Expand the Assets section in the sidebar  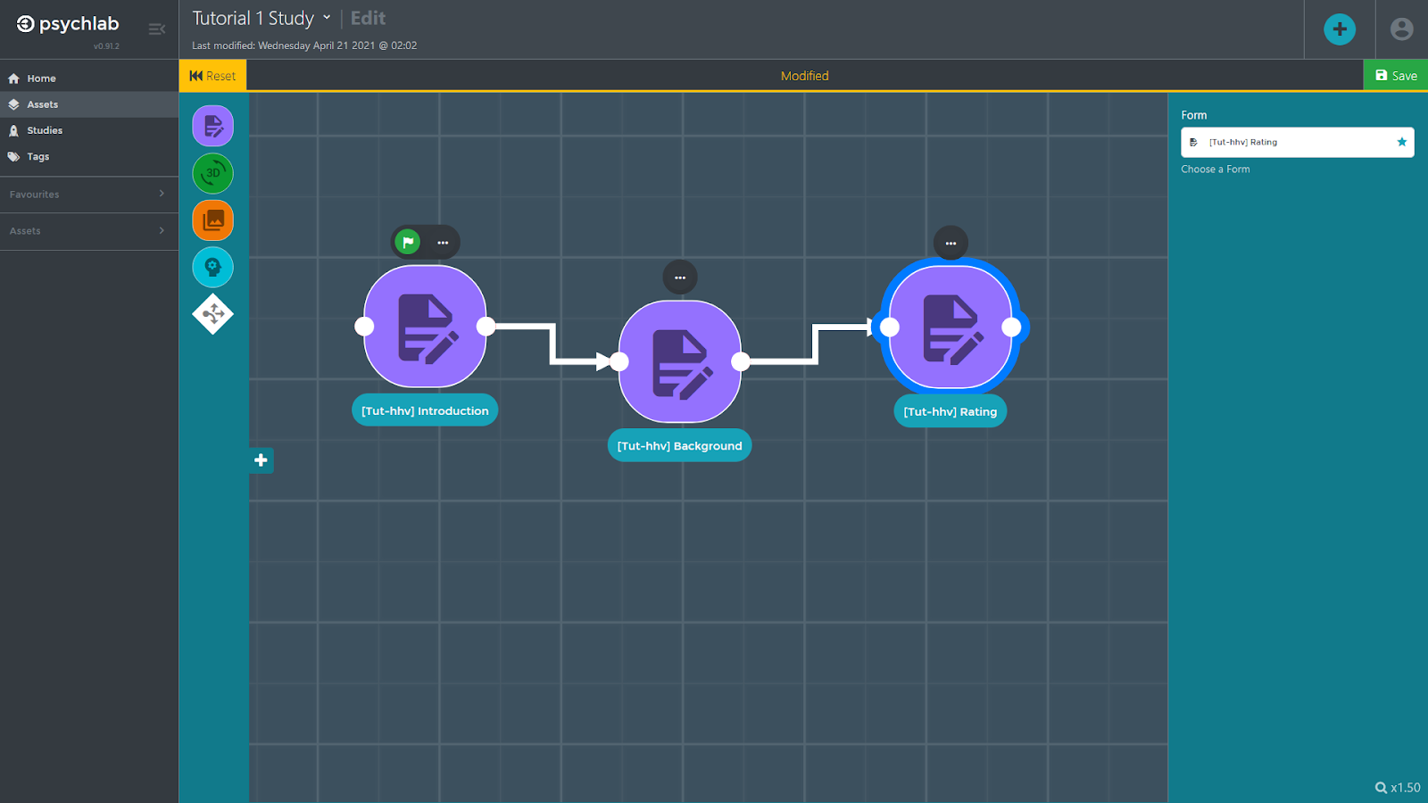89,230
